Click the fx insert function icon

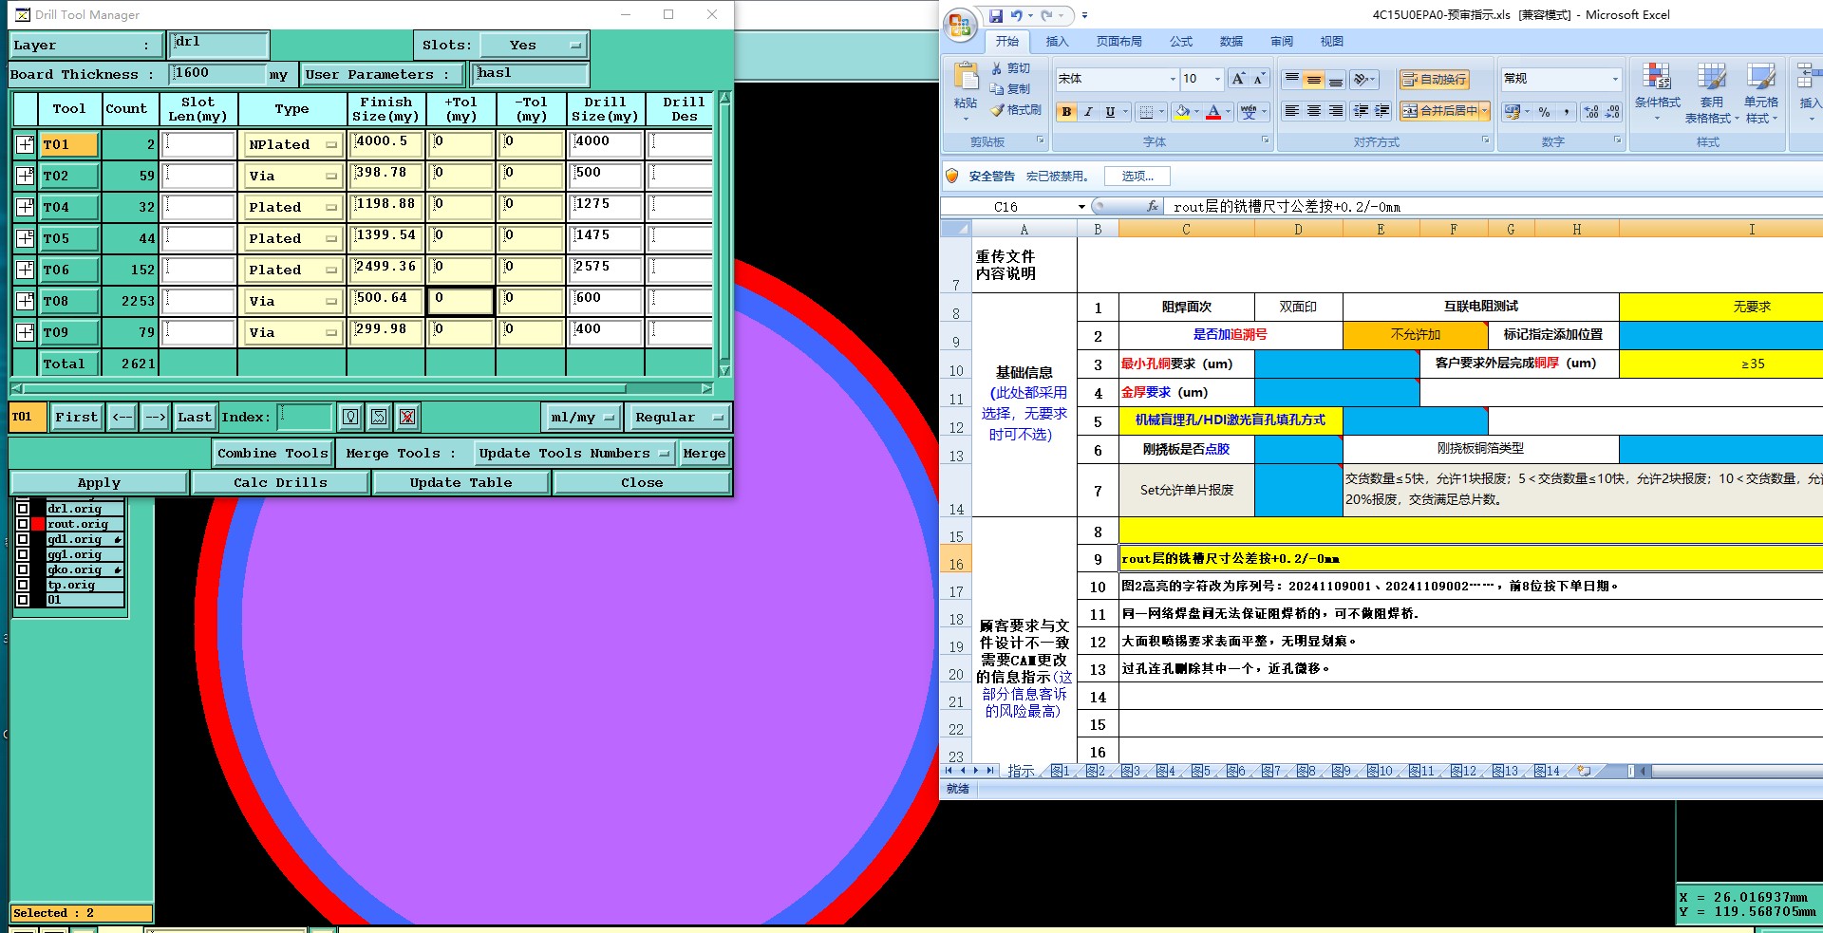point(1152,206)
